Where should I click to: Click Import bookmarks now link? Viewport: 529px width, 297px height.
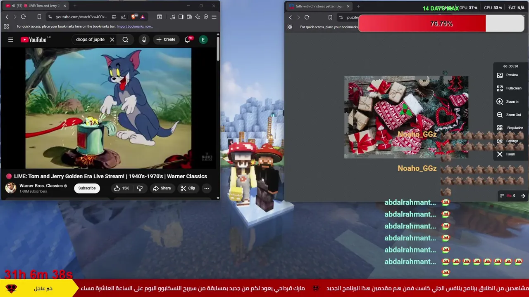(x=135, y=26)
